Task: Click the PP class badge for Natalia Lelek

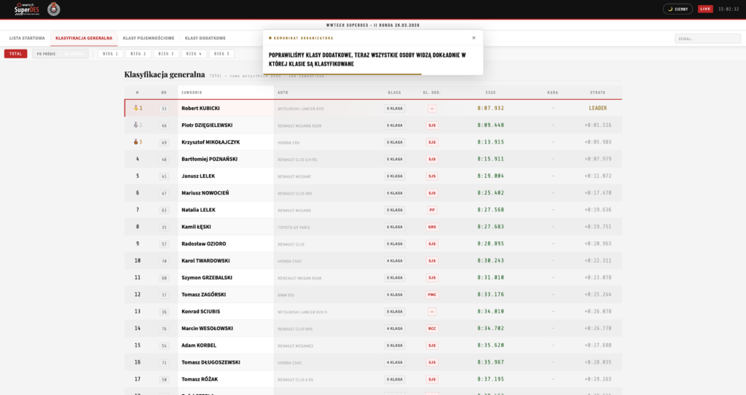Action: pyautogui.click(x=432, y=210)
